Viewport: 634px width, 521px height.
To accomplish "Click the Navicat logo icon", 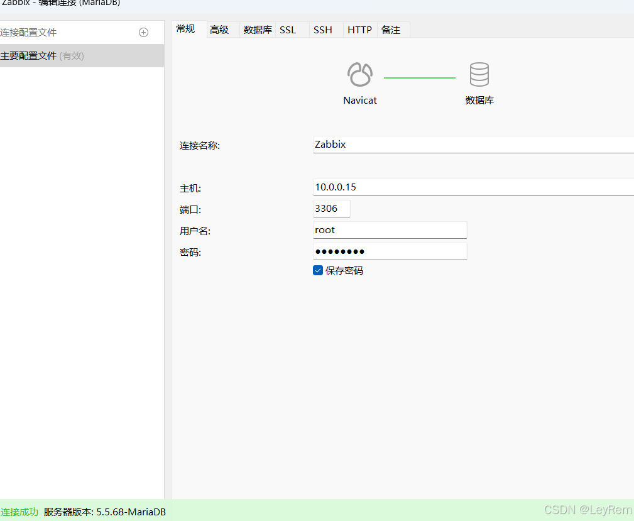I will pos(360,74).
